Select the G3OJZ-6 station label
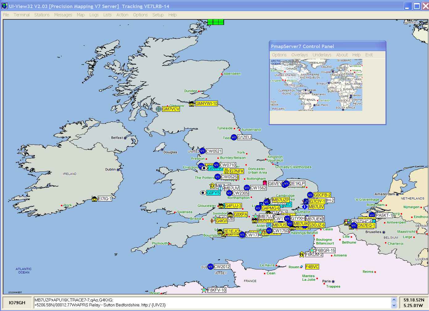This screenshot has width=429, height=311. 317,225
